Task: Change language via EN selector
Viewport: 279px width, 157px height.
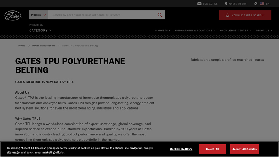Action: tap(267, 4)
